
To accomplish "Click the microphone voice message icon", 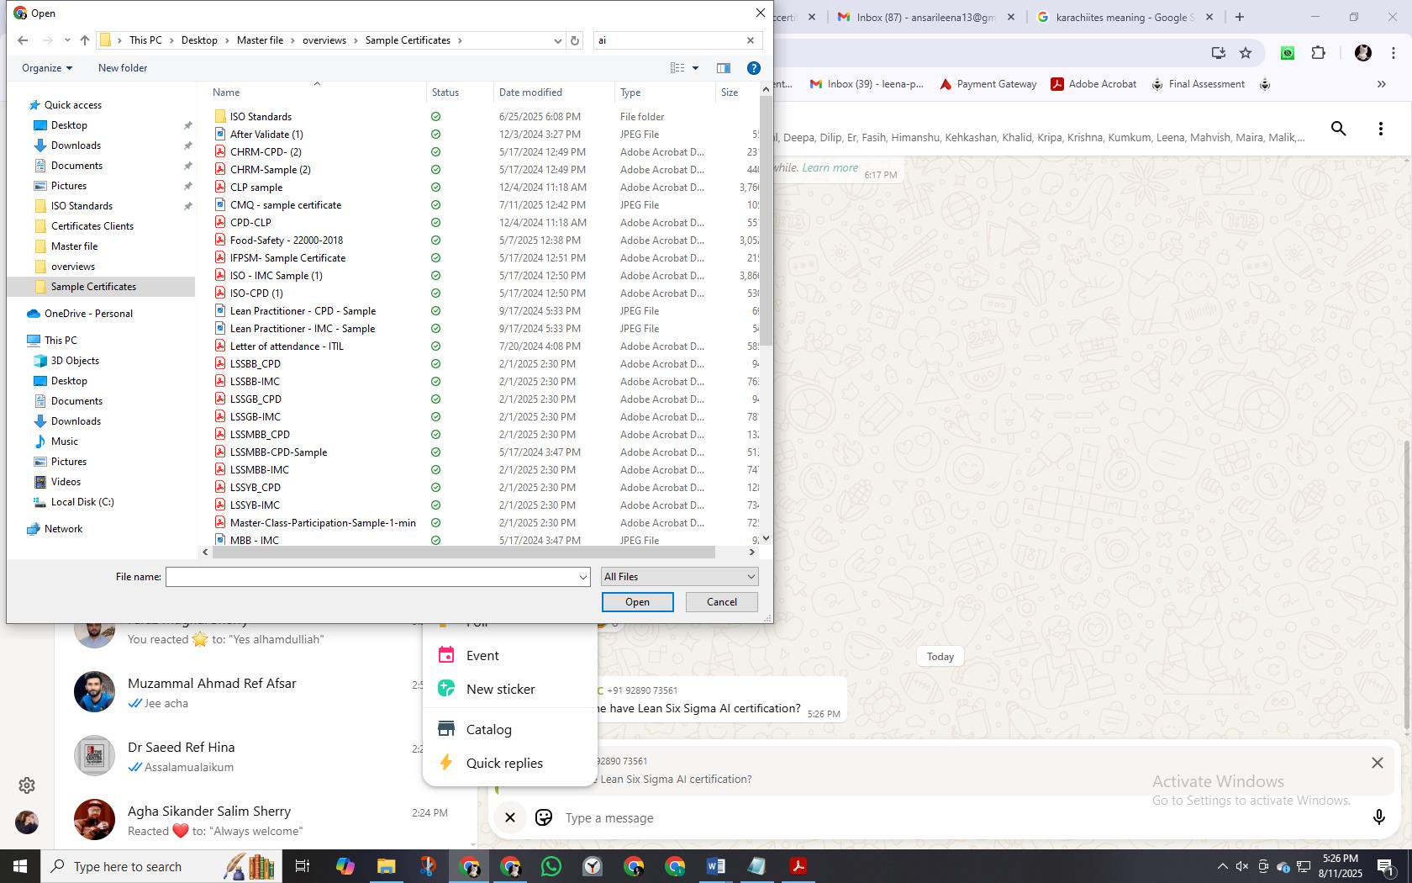I will point(1378,817).
